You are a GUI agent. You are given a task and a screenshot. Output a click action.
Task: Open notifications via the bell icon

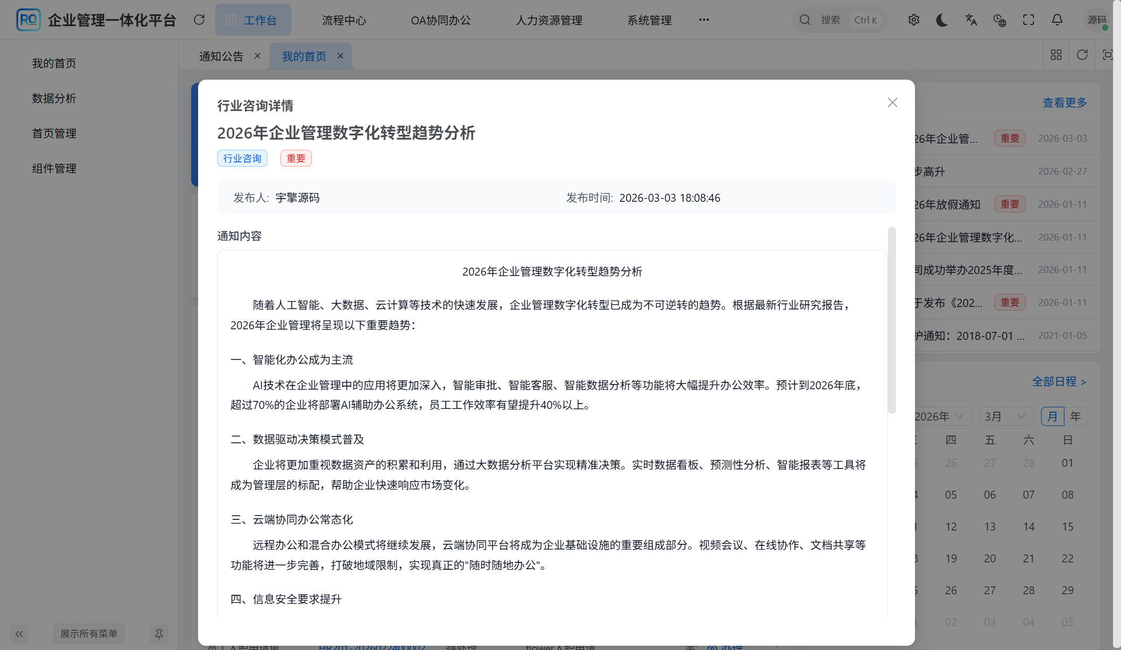tap(1057, 20)
